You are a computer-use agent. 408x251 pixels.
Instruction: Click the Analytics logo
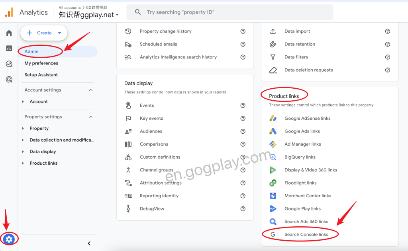(10, 12)
